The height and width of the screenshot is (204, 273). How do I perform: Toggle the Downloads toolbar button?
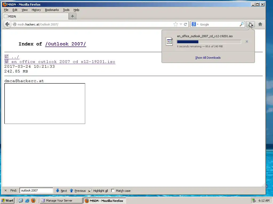[x=251, y=24]
